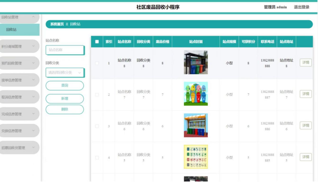Click phone number 13823888886 cell

click(267, 126)
